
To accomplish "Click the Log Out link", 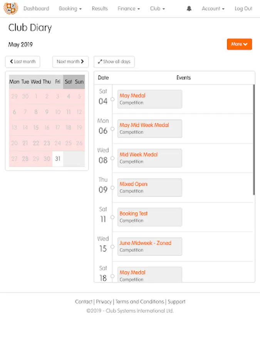I will (243, 8).
